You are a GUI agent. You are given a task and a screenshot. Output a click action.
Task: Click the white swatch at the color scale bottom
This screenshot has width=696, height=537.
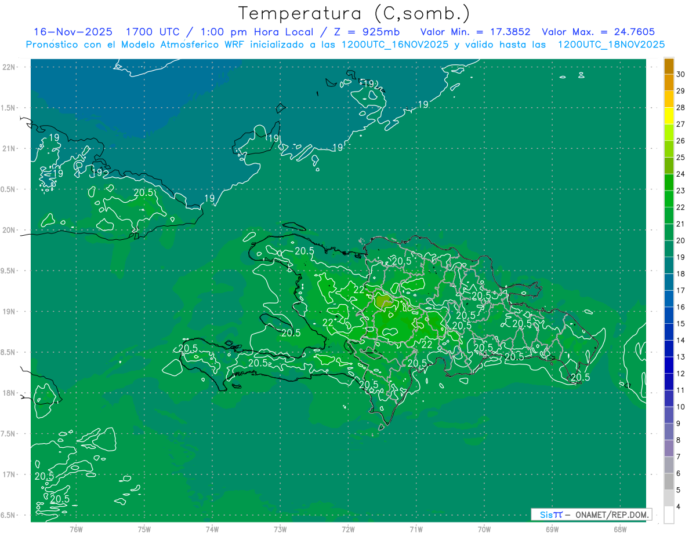point(669,515)
